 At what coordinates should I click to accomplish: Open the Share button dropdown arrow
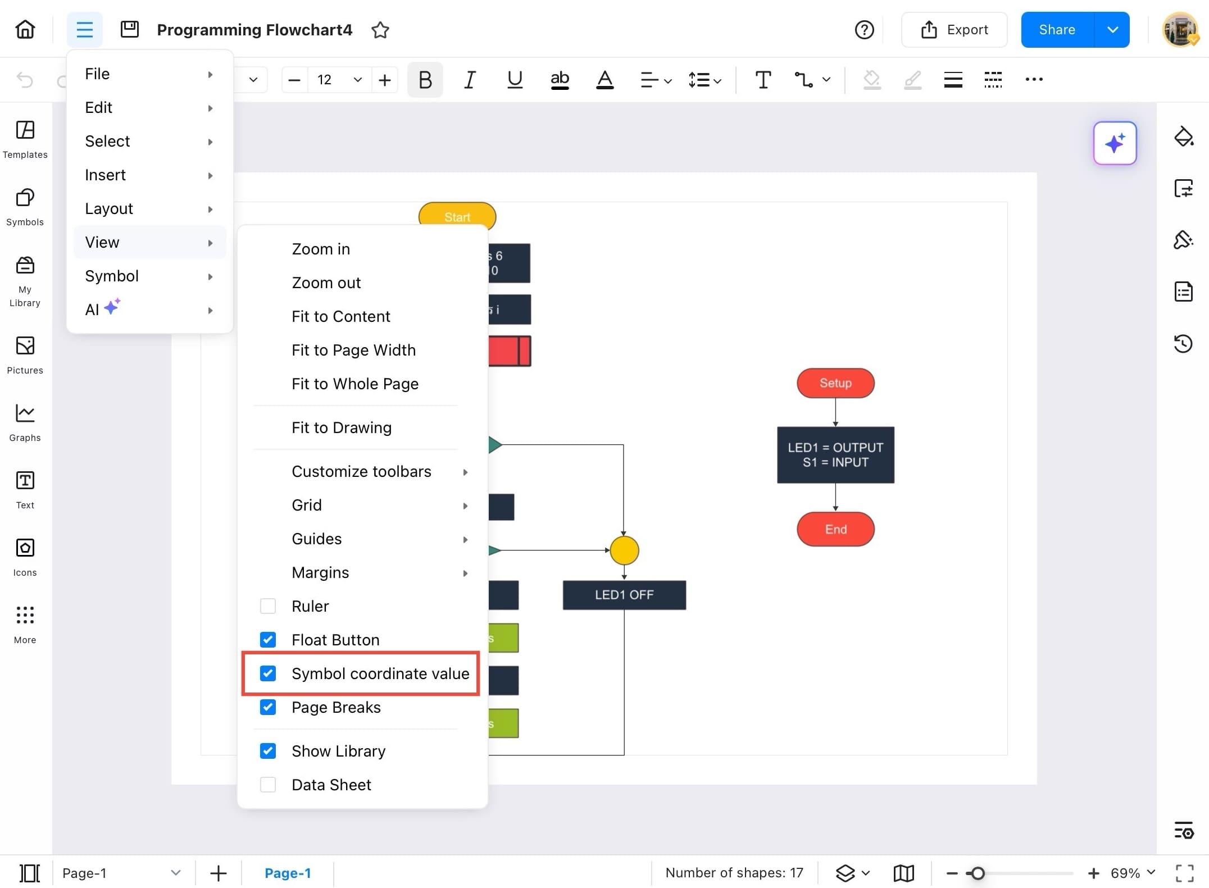[1112, 30]
